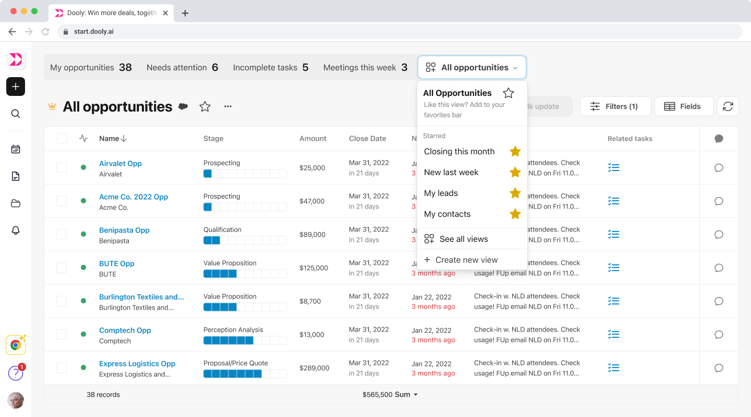Click Prospecting stage bar for Airvalet Opp

click(245, 174)
